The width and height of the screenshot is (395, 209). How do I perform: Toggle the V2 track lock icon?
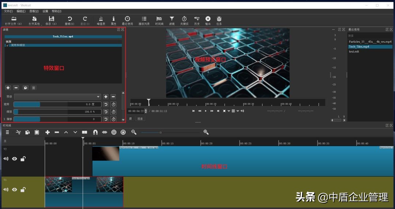(x=23, y=159)
